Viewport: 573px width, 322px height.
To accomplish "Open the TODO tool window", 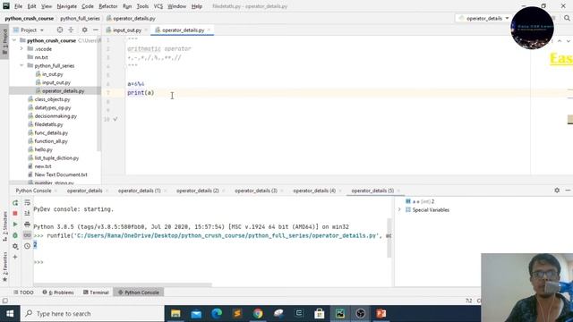I will (23, 292).
